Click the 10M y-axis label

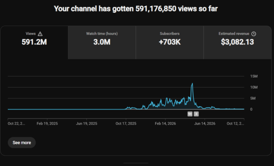(254, 87)
